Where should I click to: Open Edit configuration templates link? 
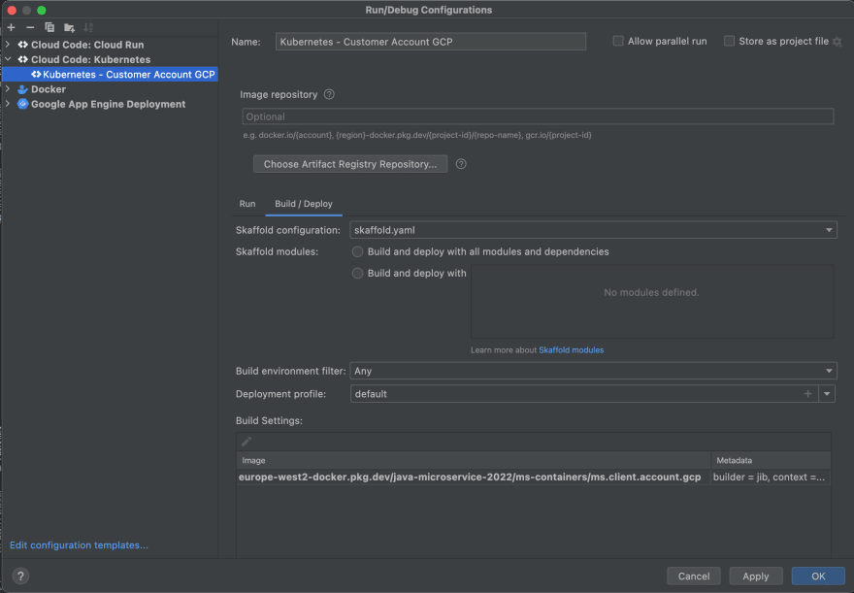click(79, 545)
